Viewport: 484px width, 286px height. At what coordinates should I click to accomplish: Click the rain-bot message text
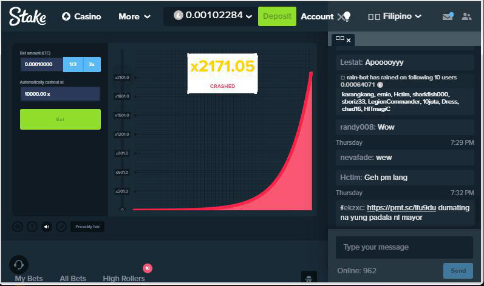(398, 81)
